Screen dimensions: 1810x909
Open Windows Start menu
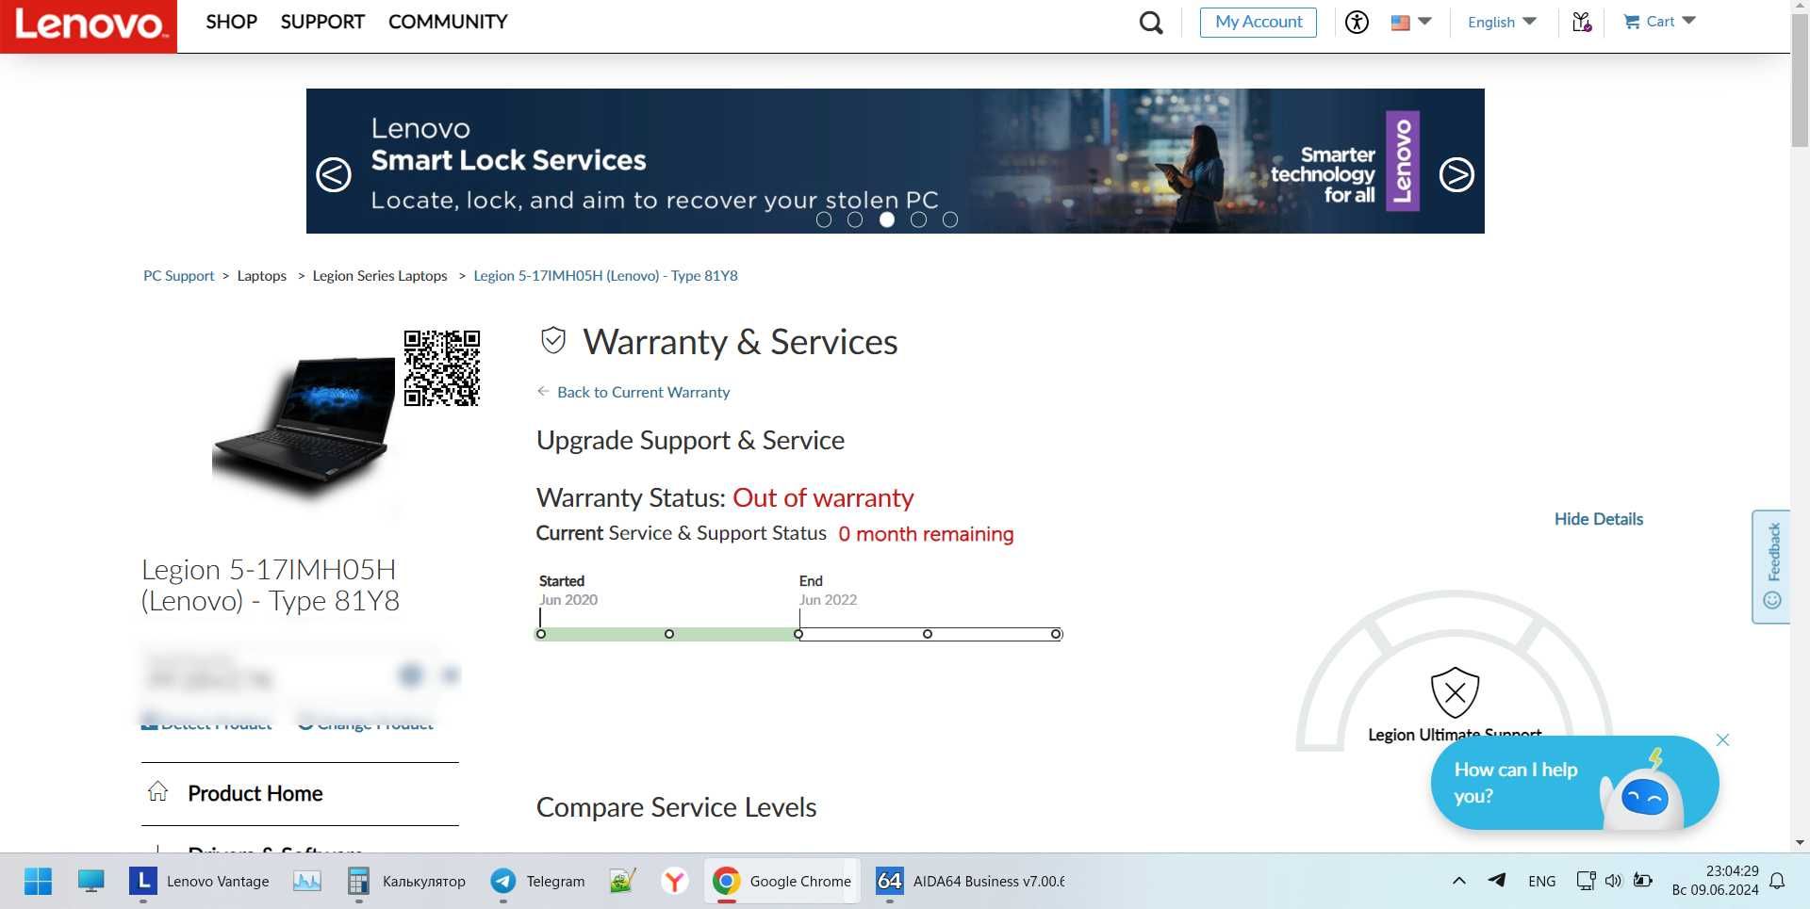[x=38, y=882]
